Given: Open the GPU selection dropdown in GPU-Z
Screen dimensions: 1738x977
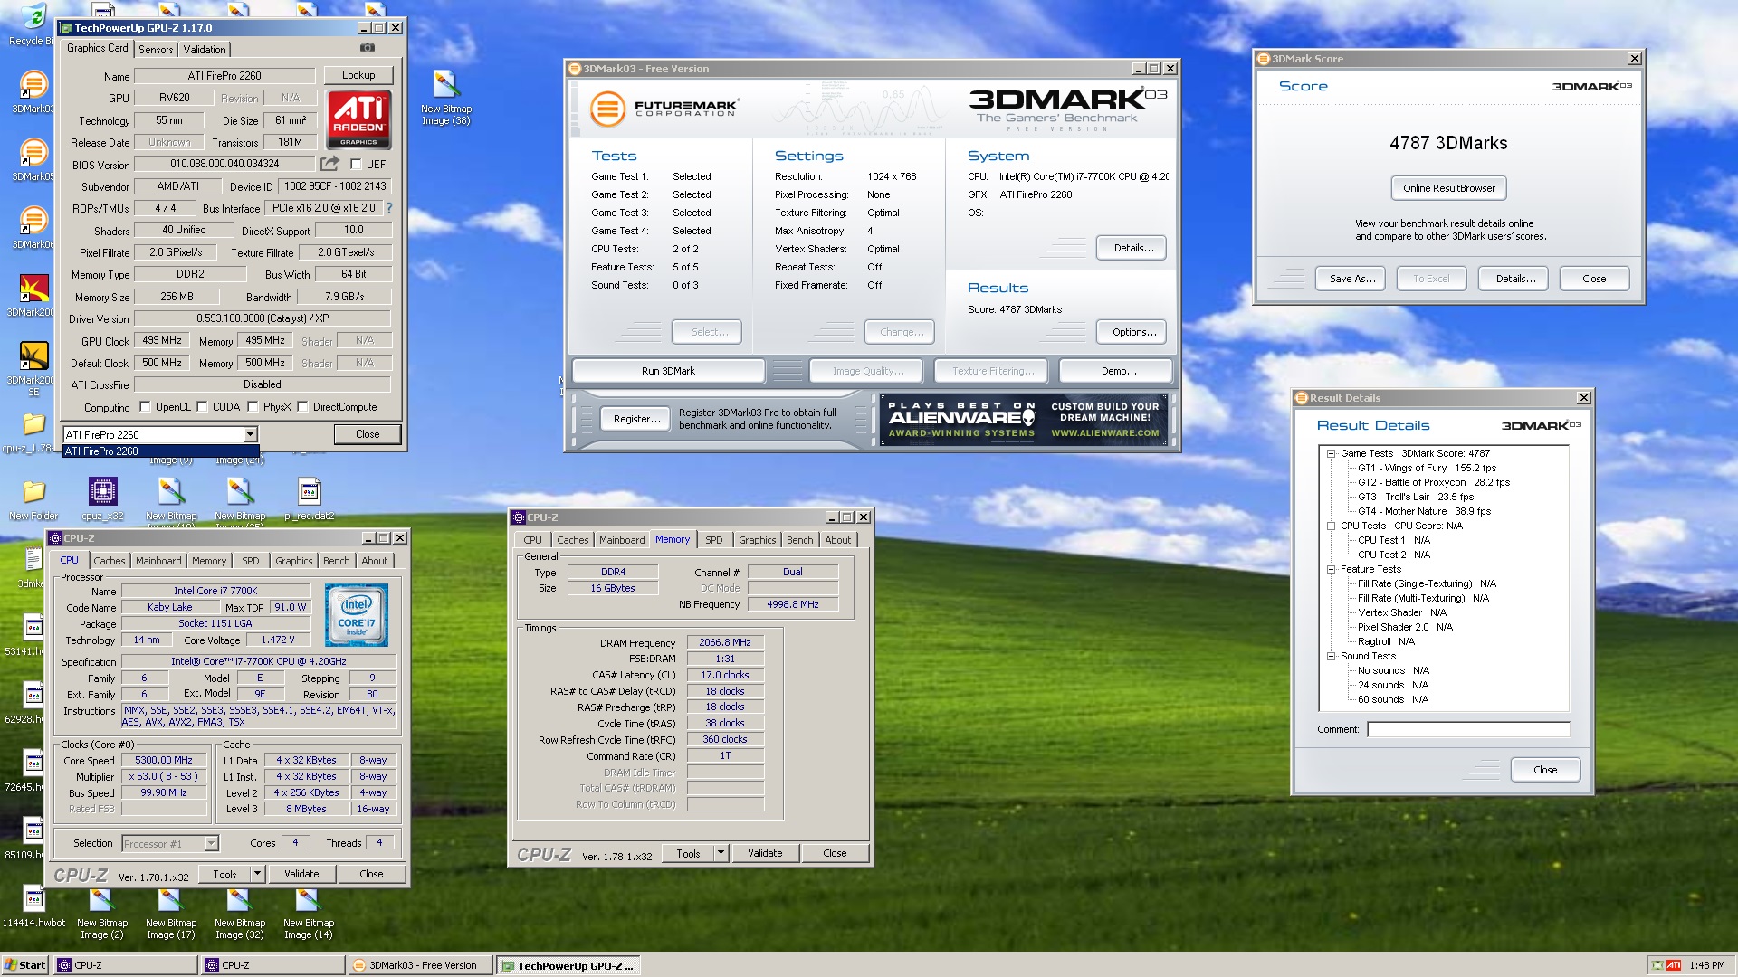Looking at the screenshot, I should [x=250, y=435].
